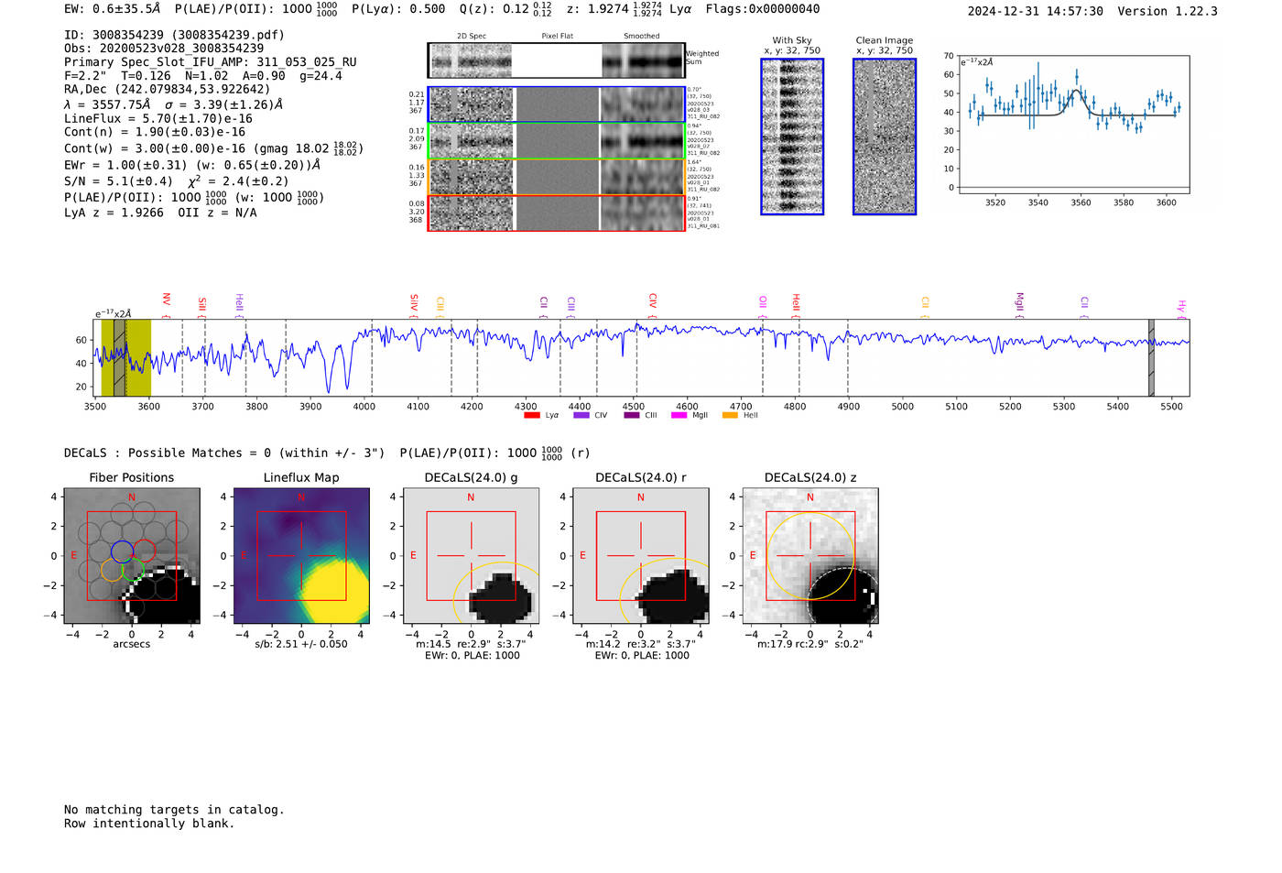Click the purple CIV legend swatch
This screenshot has height=873, width=1282.
click(x=581, y=415)
